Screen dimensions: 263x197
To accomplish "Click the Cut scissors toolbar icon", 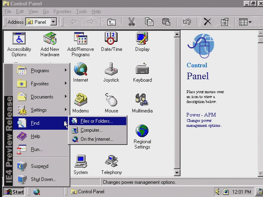I will [131, 22].
